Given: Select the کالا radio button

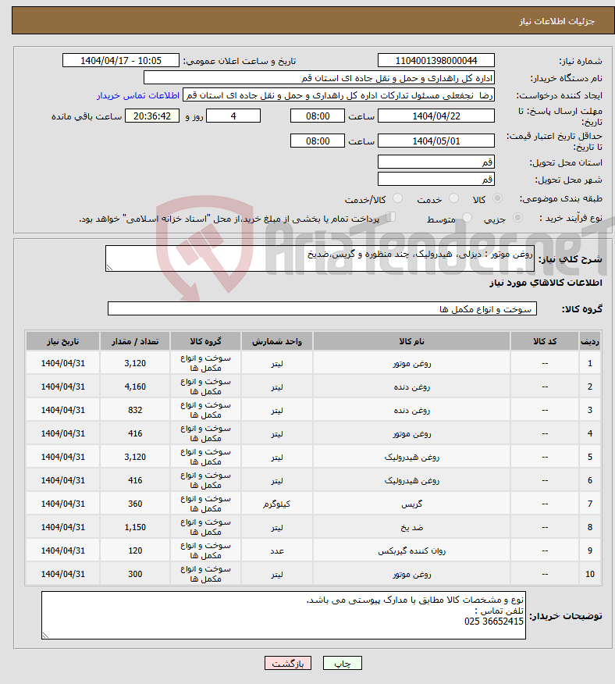Looking at the screenshot, I should click(x=497, y=198).
